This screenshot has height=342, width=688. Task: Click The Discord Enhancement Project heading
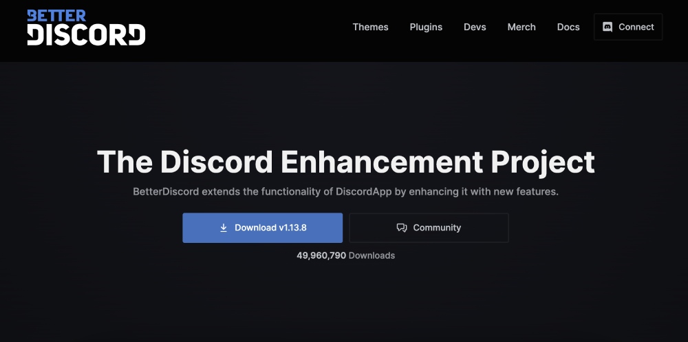click(346, 162)
